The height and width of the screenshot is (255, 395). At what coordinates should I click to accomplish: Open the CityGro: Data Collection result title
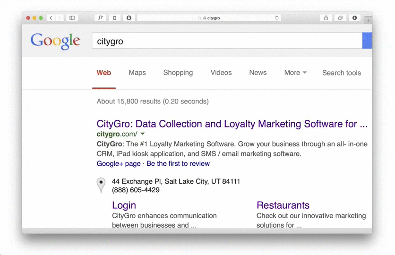(x=232, y=124)
